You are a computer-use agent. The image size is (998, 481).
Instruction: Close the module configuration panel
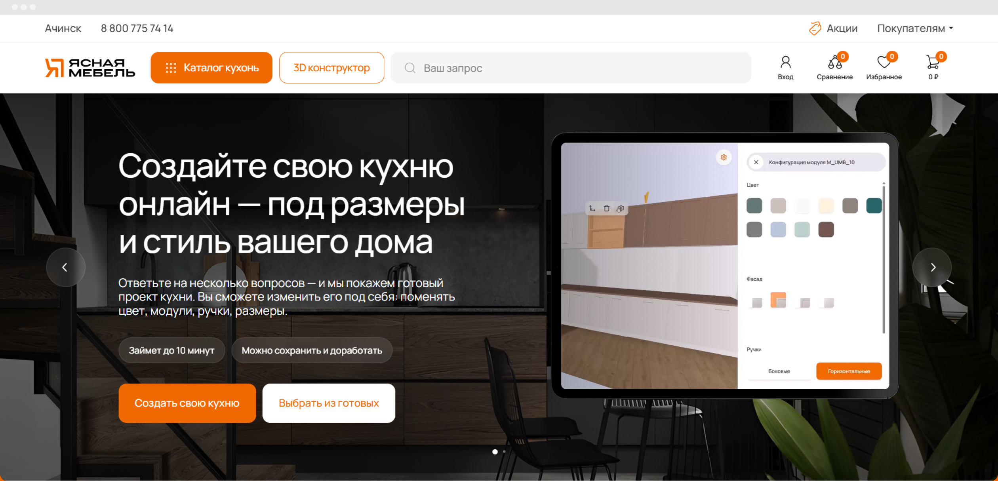756,162
